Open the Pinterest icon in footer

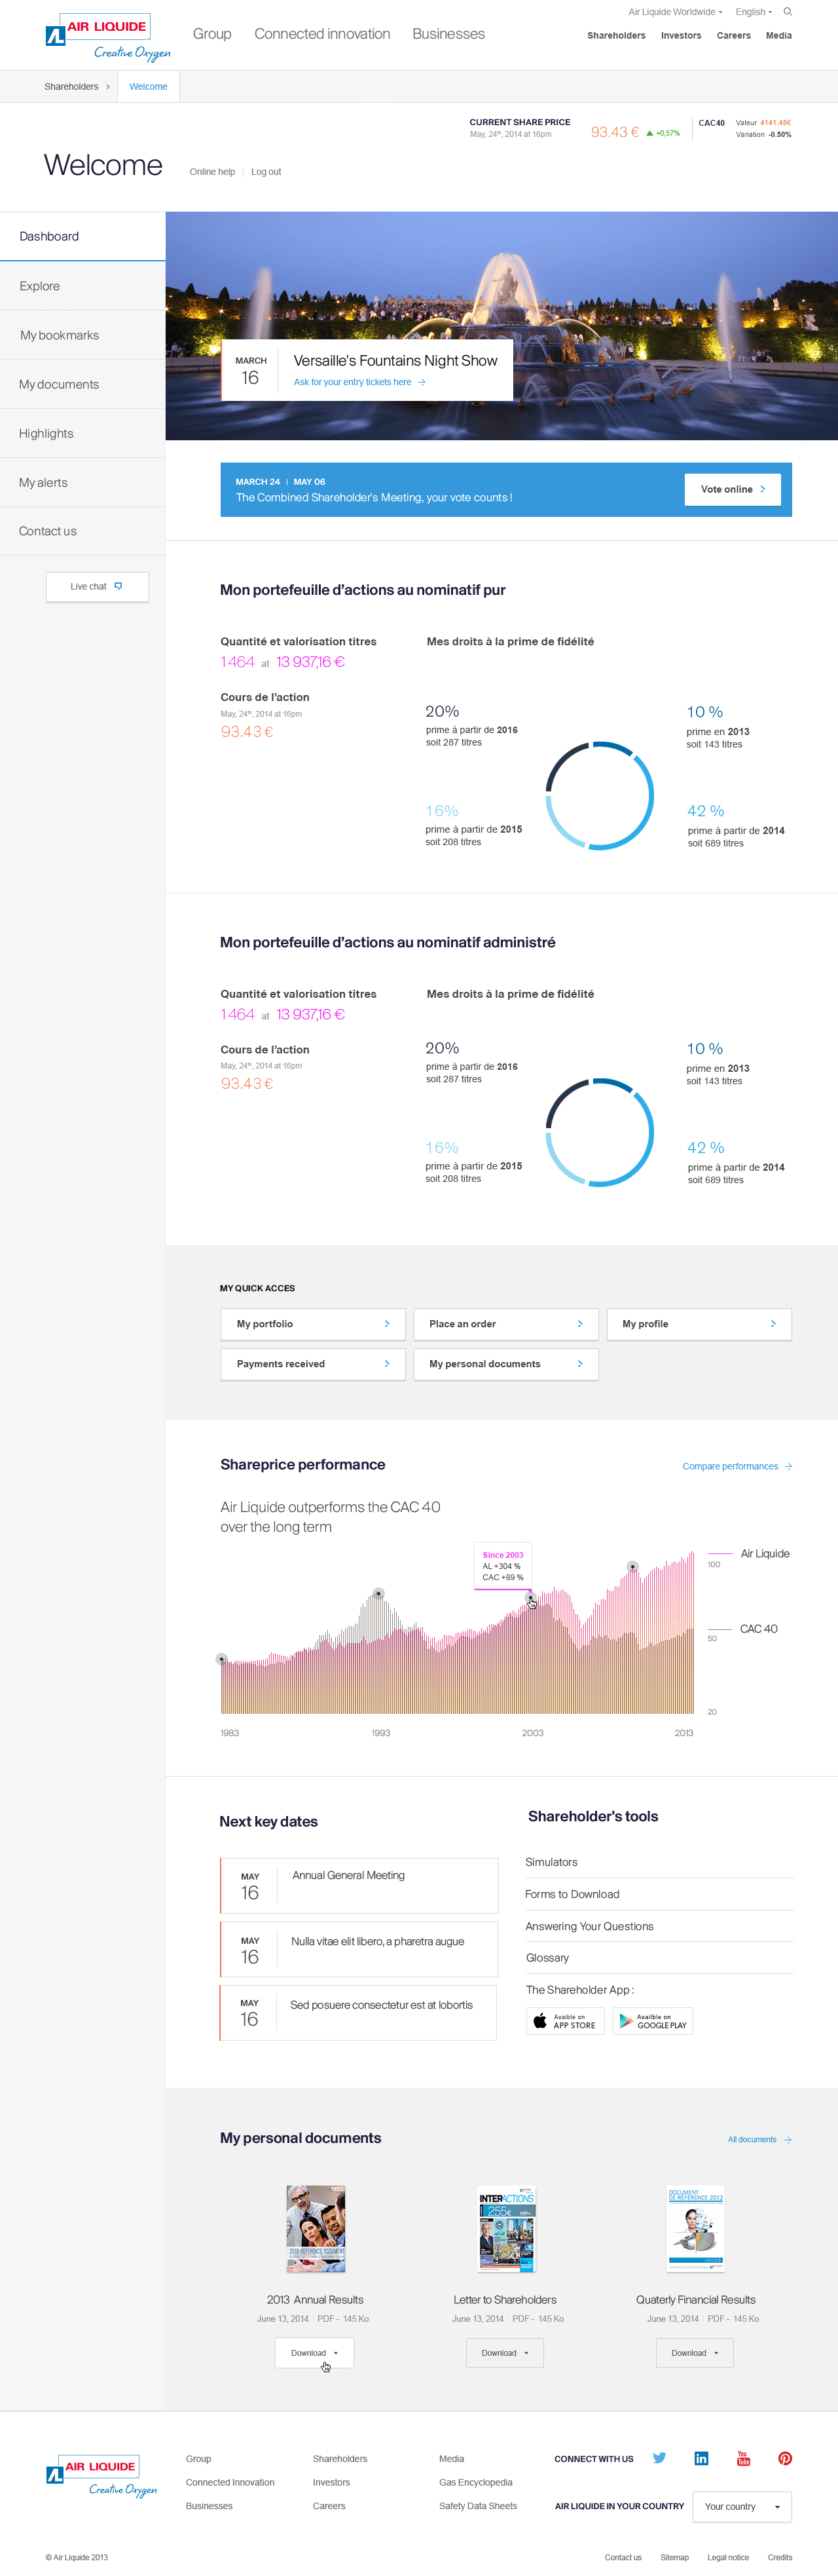tap(785, 2458)
